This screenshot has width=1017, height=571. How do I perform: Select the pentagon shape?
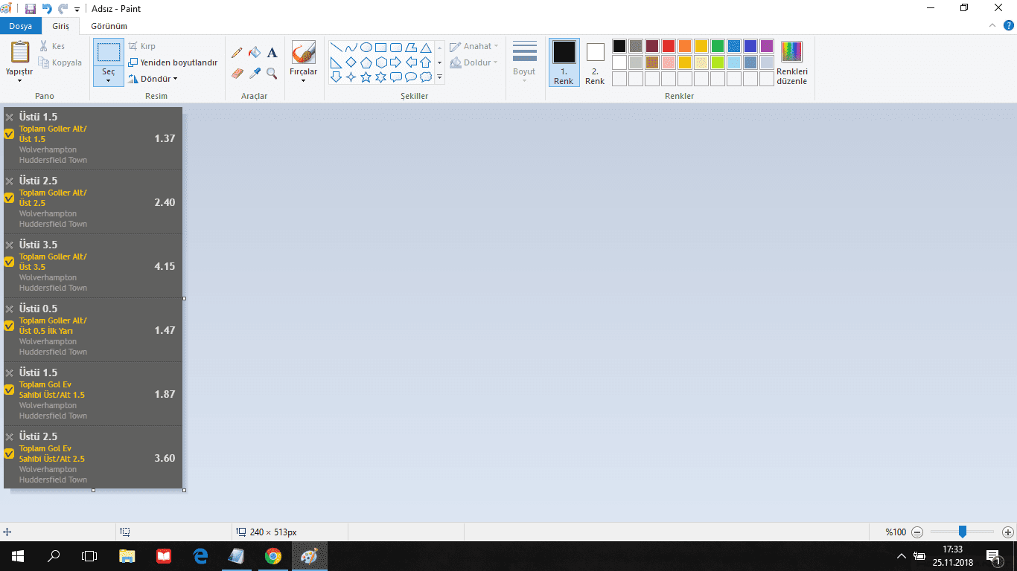[366, 62]
